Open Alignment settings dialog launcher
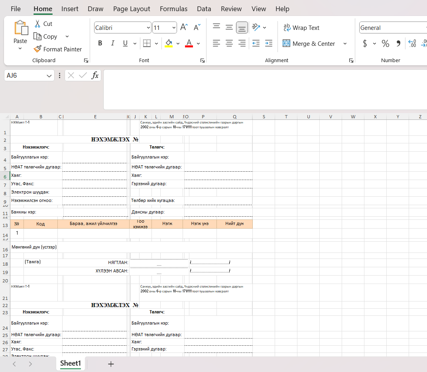The image size is (427, 372). [351, 61]
